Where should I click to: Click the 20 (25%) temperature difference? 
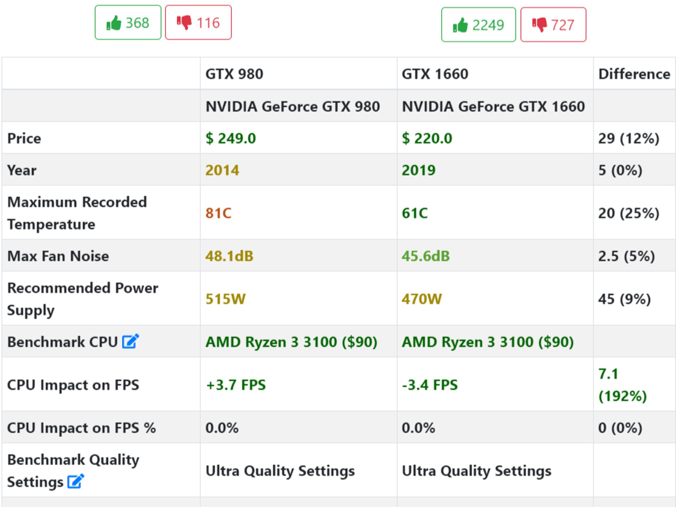[x=628, y=213]
